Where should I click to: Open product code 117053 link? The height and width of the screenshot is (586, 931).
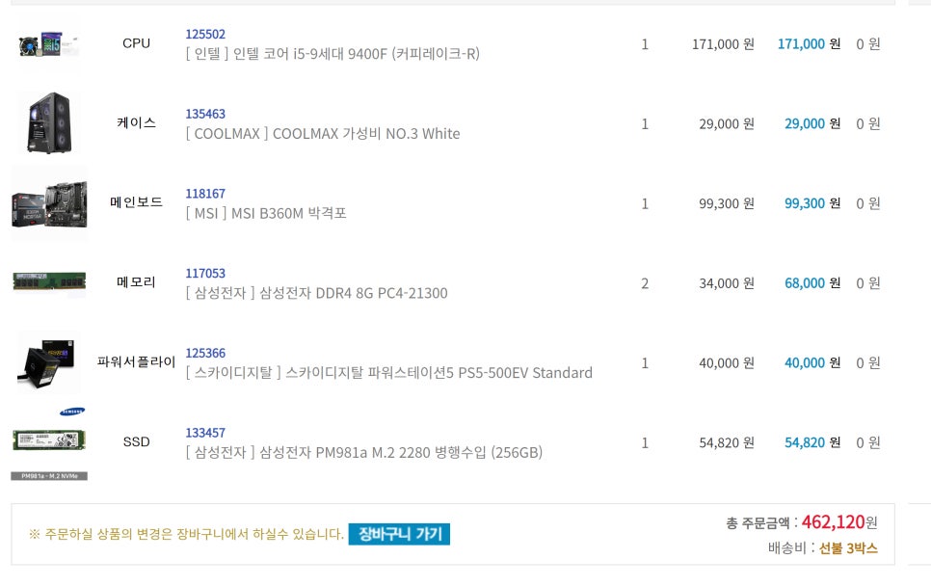(x=205, y=273)
